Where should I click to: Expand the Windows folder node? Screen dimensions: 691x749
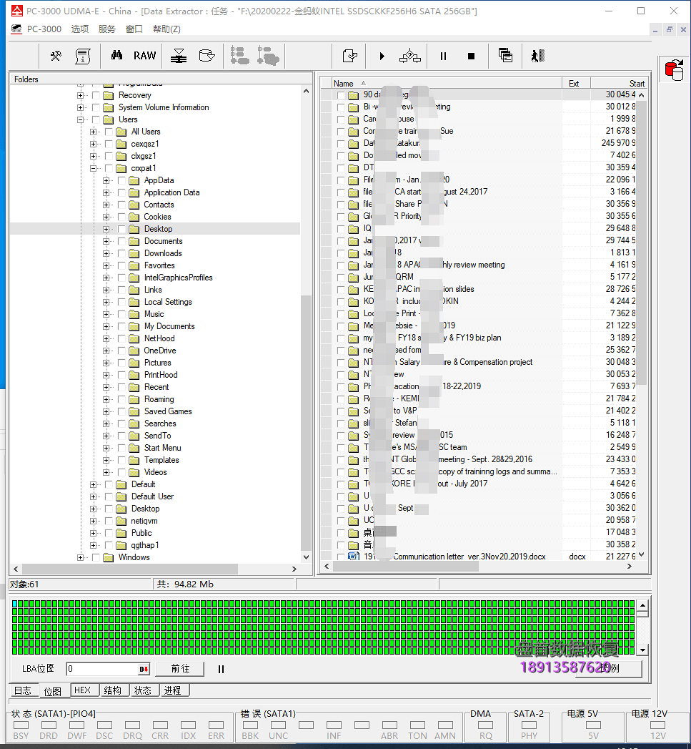(x=80, y=557)
